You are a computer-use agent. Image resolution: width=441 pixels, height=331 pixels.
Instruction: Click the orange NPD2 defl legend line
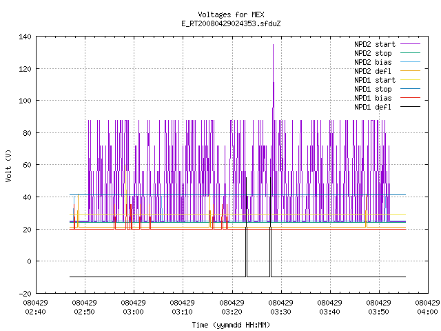click(x=410, y=71)
